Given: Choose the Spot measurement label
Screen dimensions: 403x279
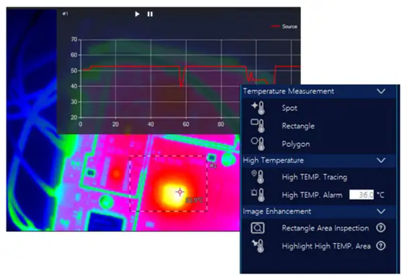Looking at the screenshot, I should pyautogui.click(x=289, y=108).
